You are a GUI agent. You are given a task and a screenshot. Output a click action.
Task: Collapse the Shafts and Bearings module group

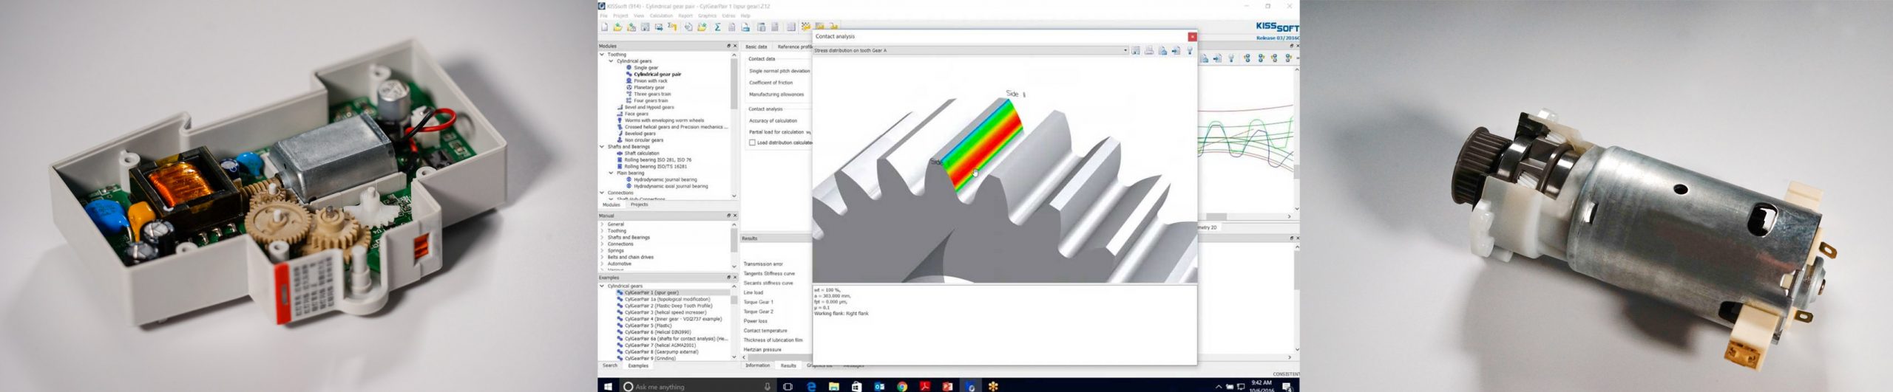point(602,147)
